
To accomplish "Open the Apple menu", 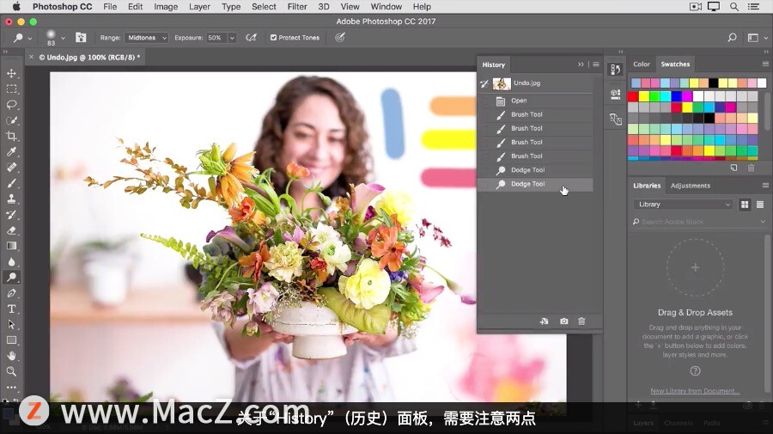I will click(x=16, y=6).
